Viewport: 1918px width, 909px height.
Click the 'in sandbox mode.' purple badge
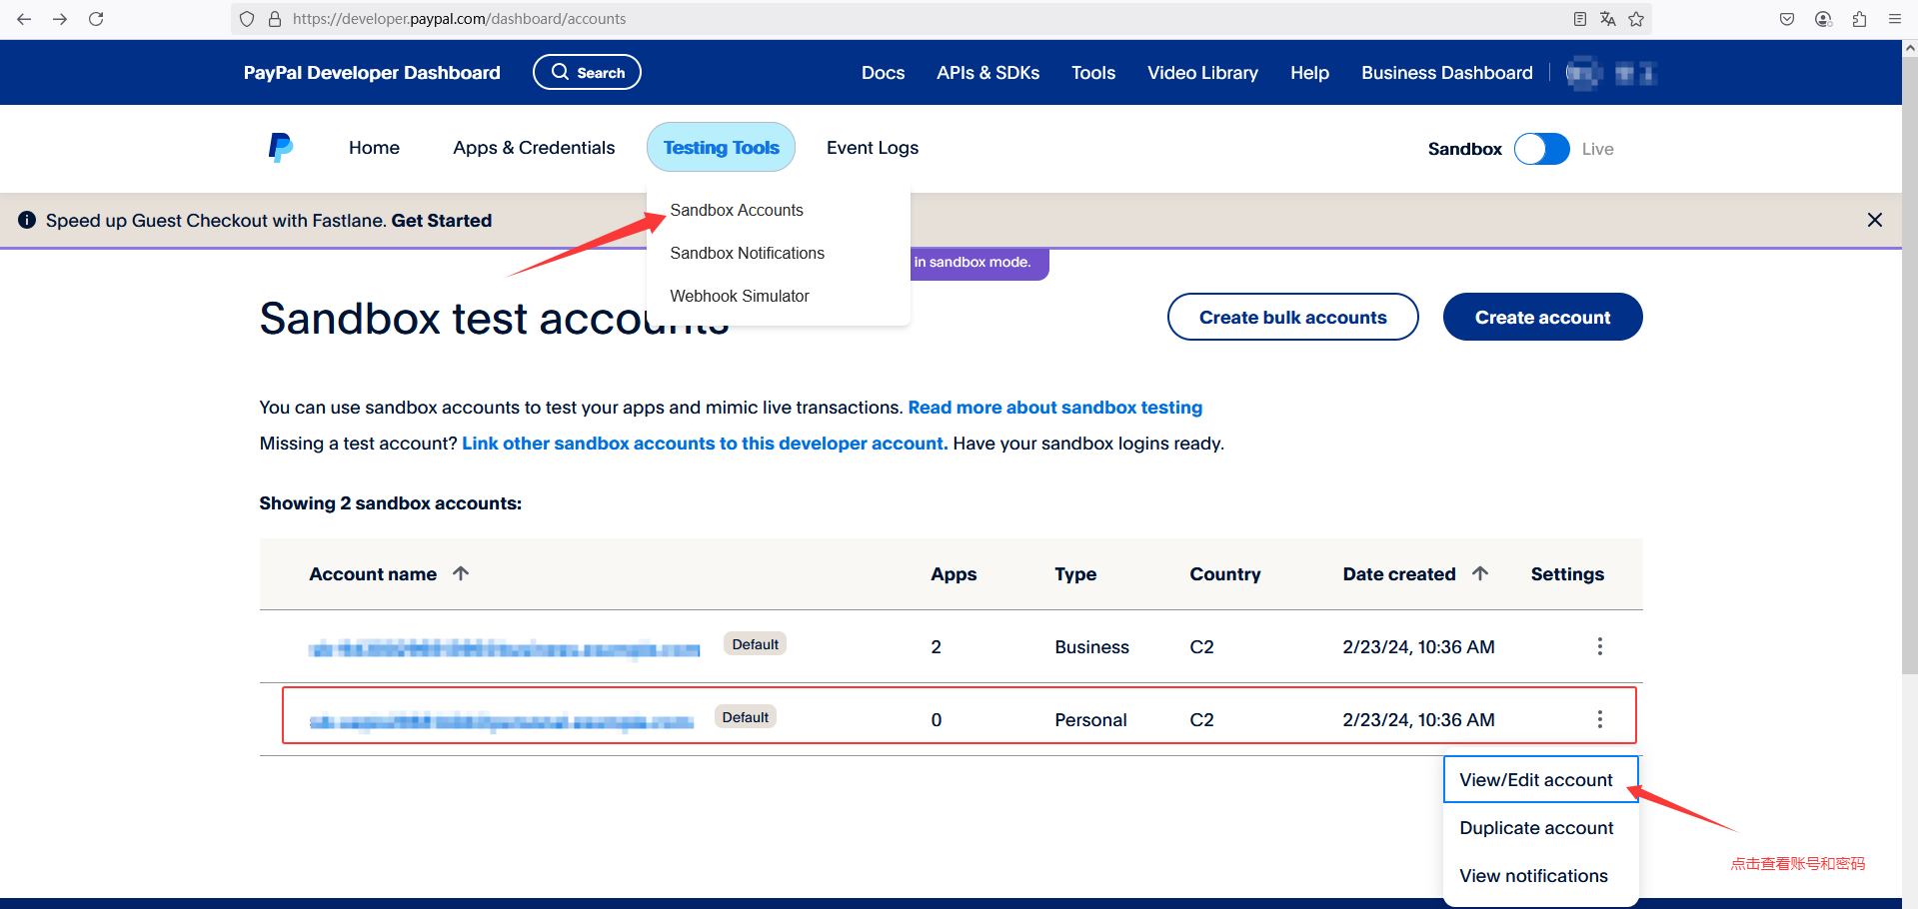click(x=979, y=263)
